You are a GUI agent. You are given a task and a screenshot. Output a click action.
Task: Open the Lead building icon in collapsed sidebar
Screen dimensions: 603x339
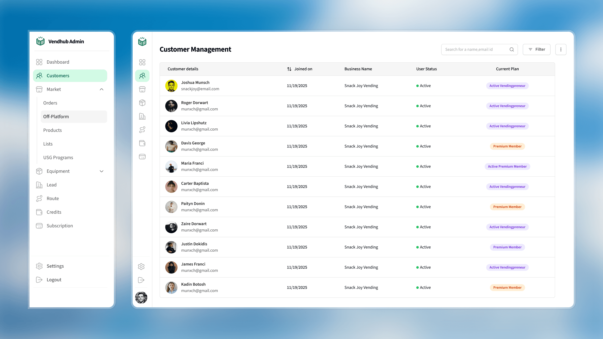click(142, 116)
